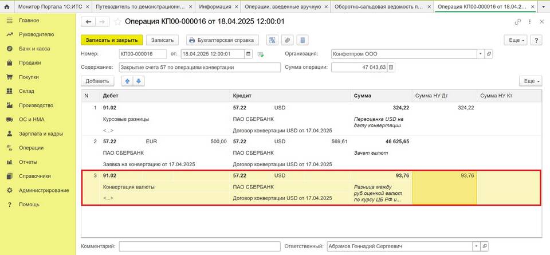This screenshot has width=550, height=255.
Task: Move row up with blue arrow
Action: [128, 81]
